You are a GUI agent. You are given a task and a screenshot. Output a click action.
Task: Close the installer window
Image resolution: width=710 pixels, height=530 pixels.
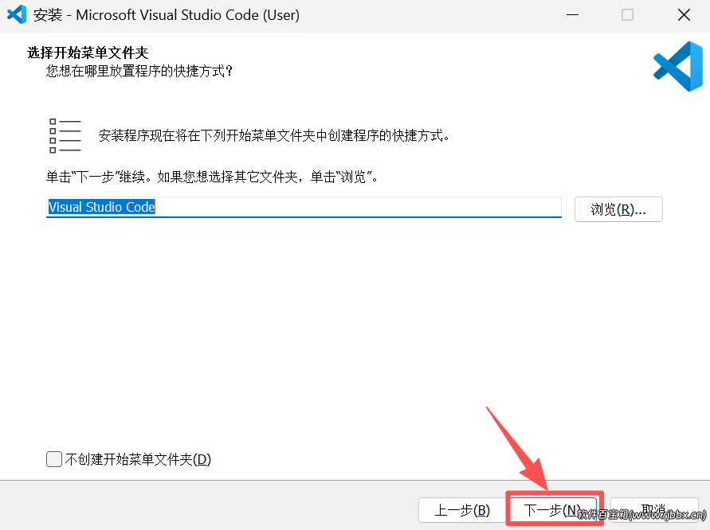point(684,15)
